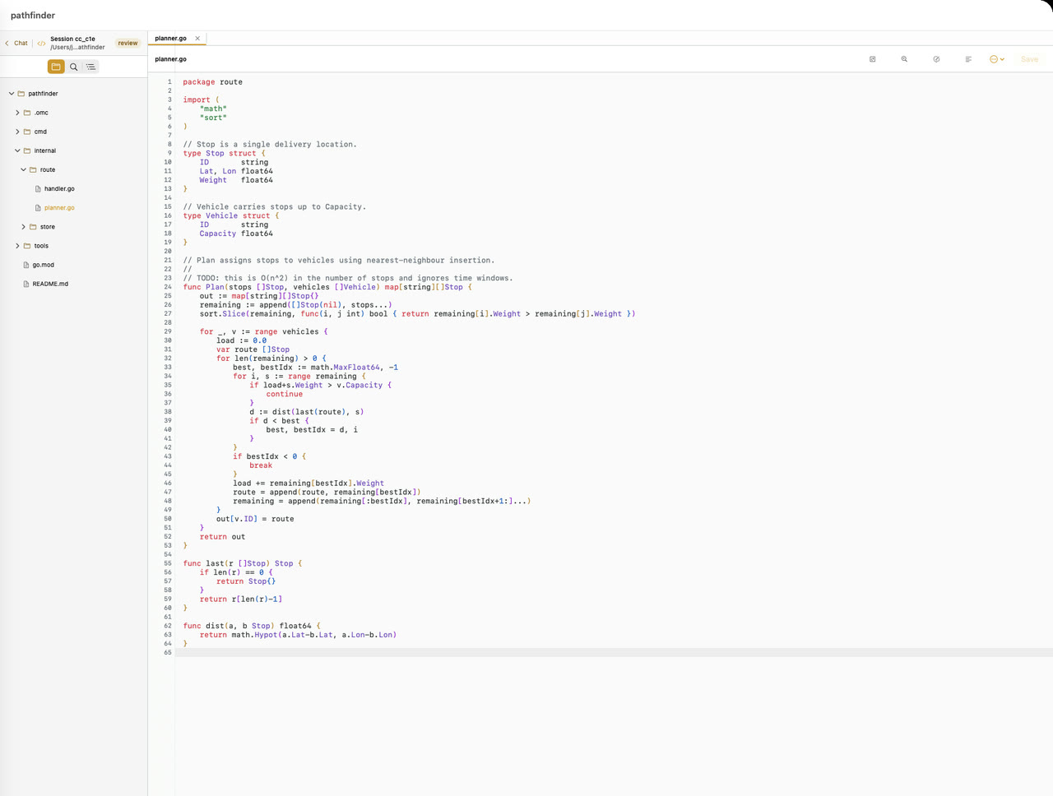Click the sort.Slice call on line 27

point(417,313)
